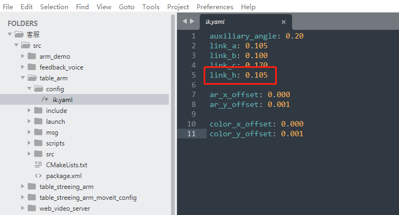399x215 pixels.
Task: Click the scripts folder icon
Action: tap(39, 143)
